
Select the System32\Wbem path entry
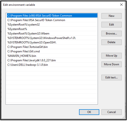pyautogui.click(x=52, y=33)
